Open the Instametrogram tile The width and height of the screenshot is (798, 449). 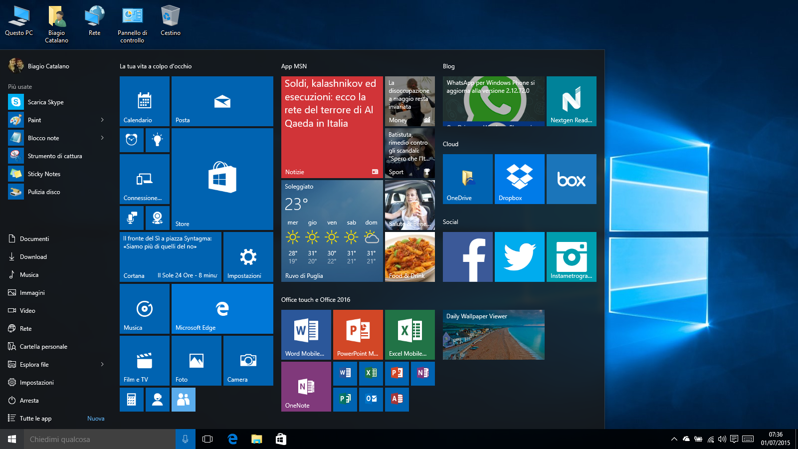[572, 257]
